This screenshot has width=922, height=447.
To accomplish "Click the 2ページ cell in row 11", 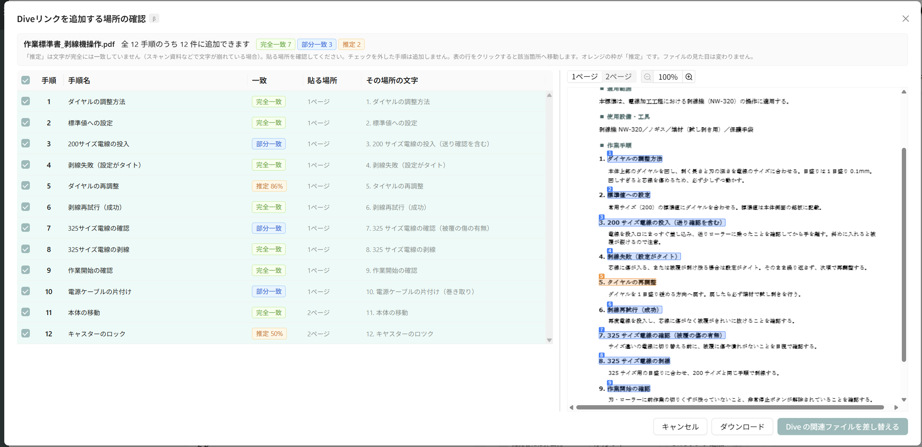I will 319,313.
